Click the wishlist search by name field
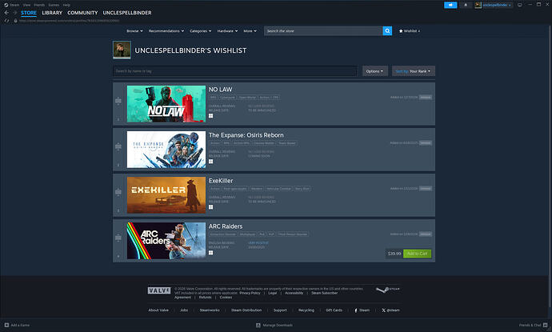 234,71
